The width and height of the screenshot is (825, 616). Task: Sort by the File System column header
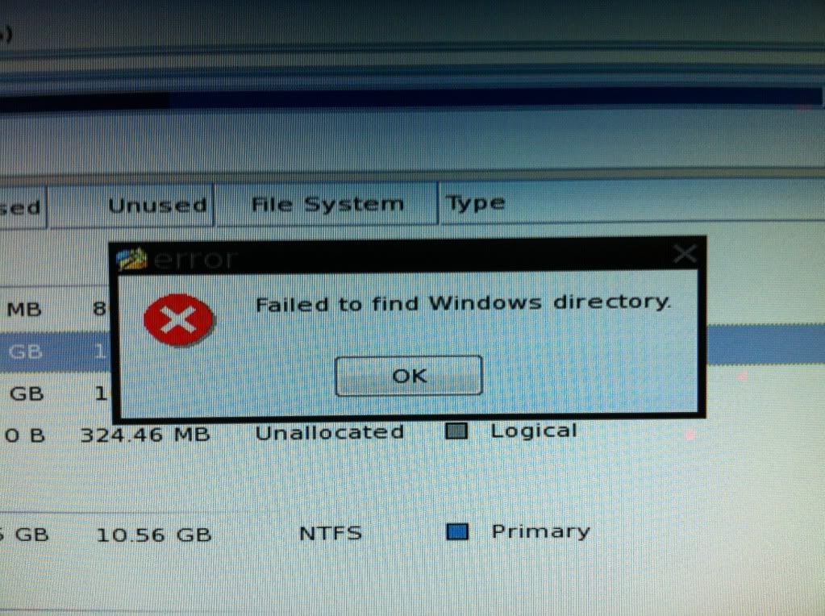pos(327,204)
